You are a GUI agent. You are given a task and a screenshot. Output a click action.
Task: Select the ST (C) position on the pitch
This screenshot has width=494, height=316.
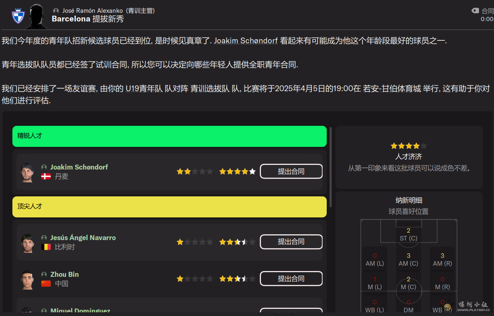(408, 234)
